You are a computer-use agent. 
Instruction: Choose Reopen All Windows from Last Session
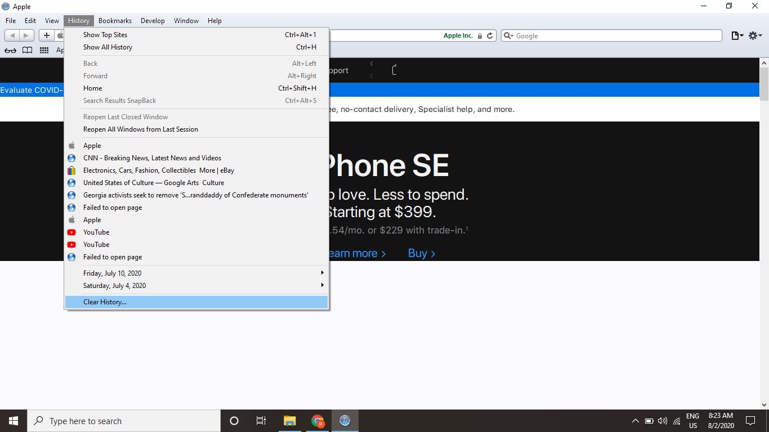point(196,129)
